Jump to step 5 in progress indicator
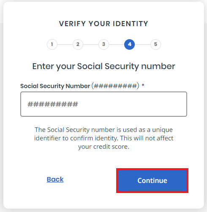This screenshot has height=212, width=207. [155, 44]
